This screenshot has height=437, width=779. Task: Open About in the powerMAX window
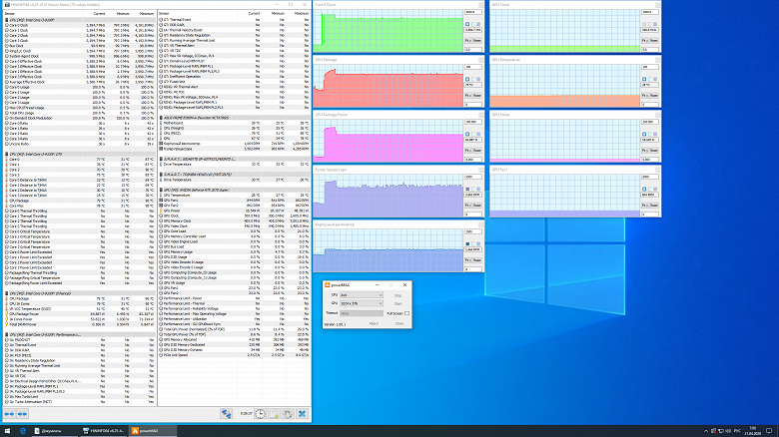click(374, 324)
